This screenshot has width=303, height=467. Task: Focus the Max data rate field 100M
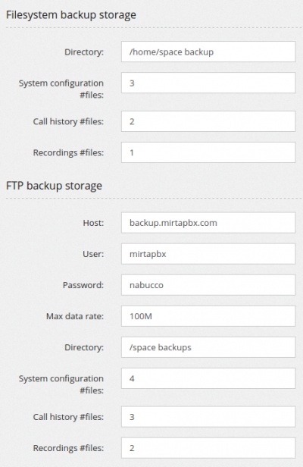(x=208, y=316)
